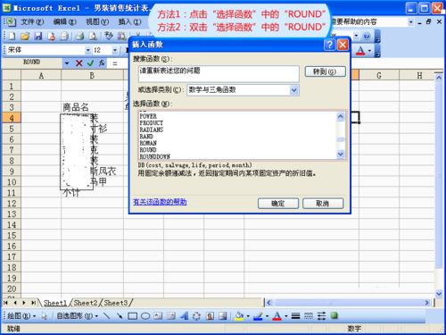Apply the fill color bucket
The image size is (446, 335).
239,316
